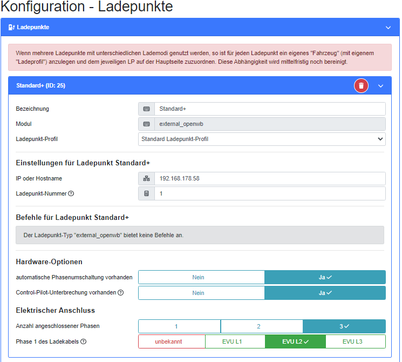Click the IP field showing 192.168.178.58

coord(270,178)
